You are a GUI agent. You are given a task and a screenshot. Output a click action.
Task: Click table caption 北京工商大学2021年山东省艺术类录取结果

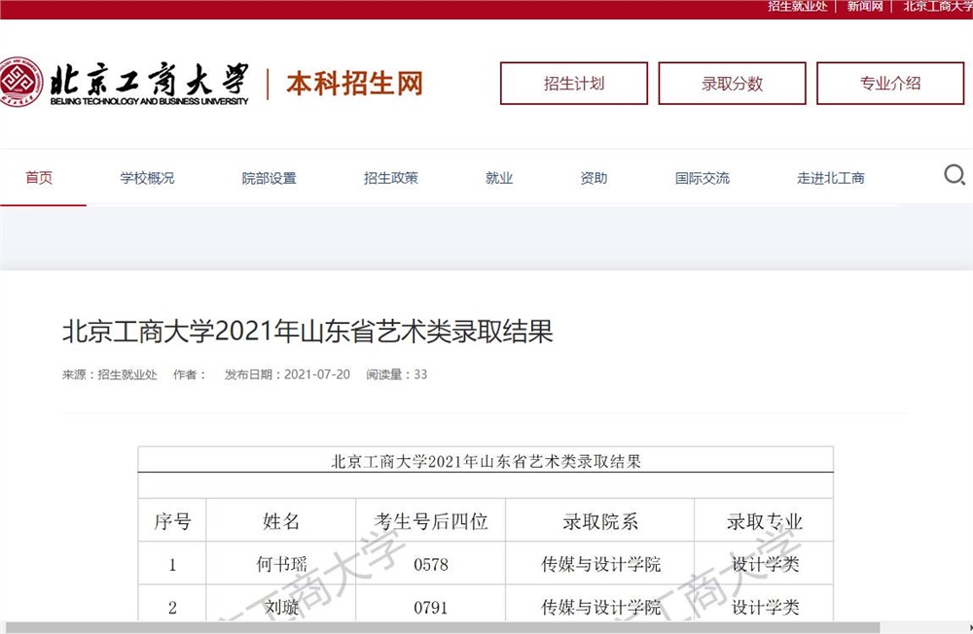(486, 462)
